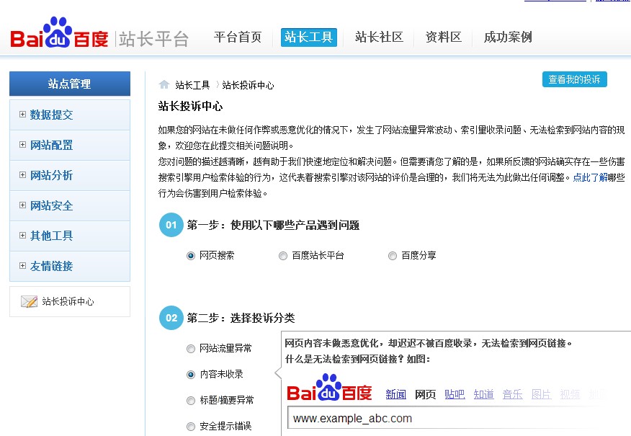
Task: Click the Baidu logo in header
Action: click(61, 35)
